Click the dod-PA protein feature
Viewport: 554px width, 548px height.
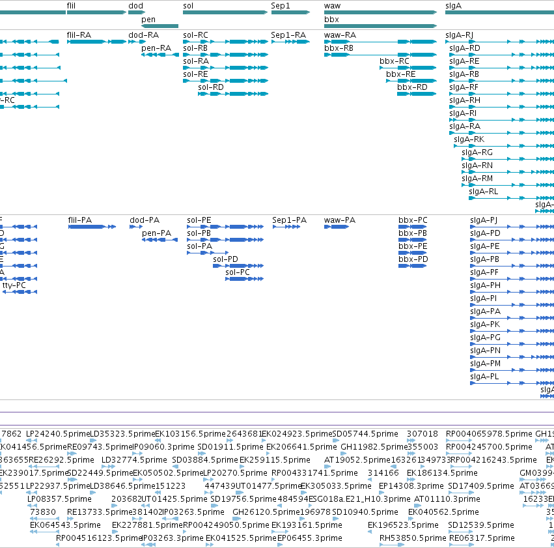[136, 227]
